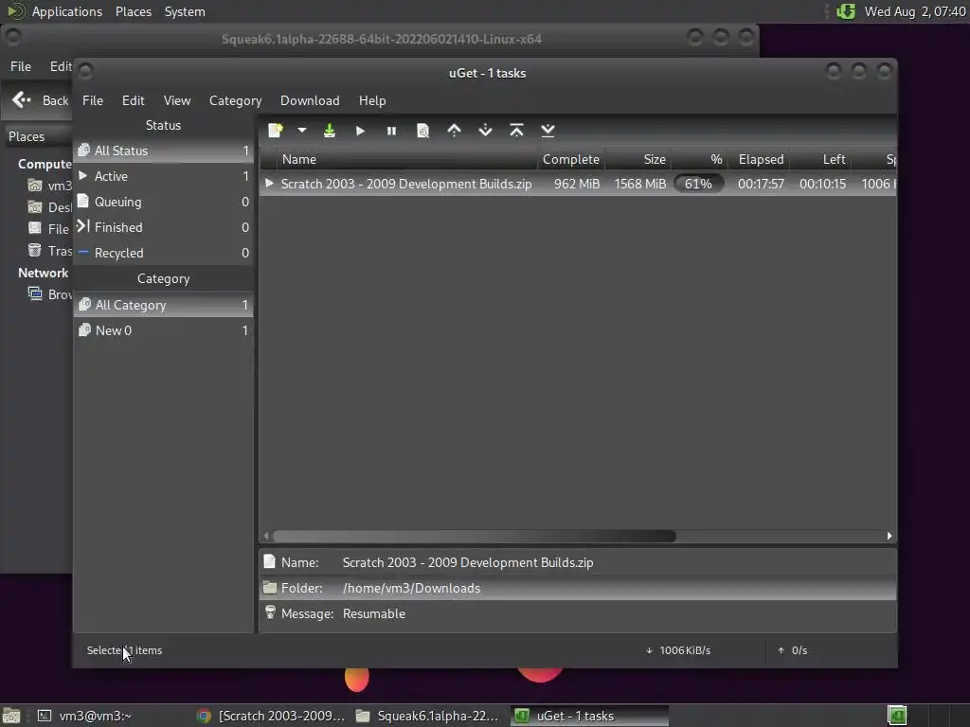
Task: Click the upload speed 0/s indicator
Action: click(793, 650)
